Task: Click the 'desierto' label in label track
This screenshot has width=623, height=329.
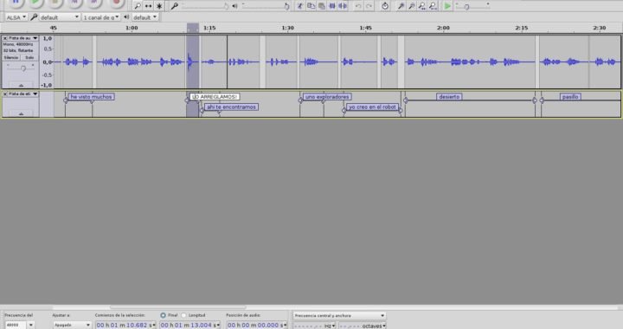Action: [x=449, y=97]
